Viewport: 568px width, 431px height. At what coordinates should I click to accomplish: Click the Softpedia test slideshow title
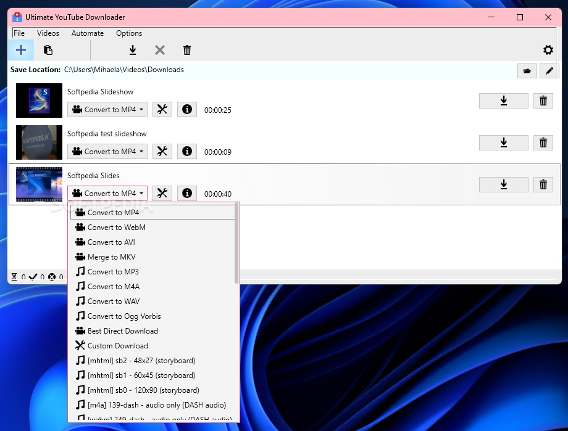pos(107,134)
